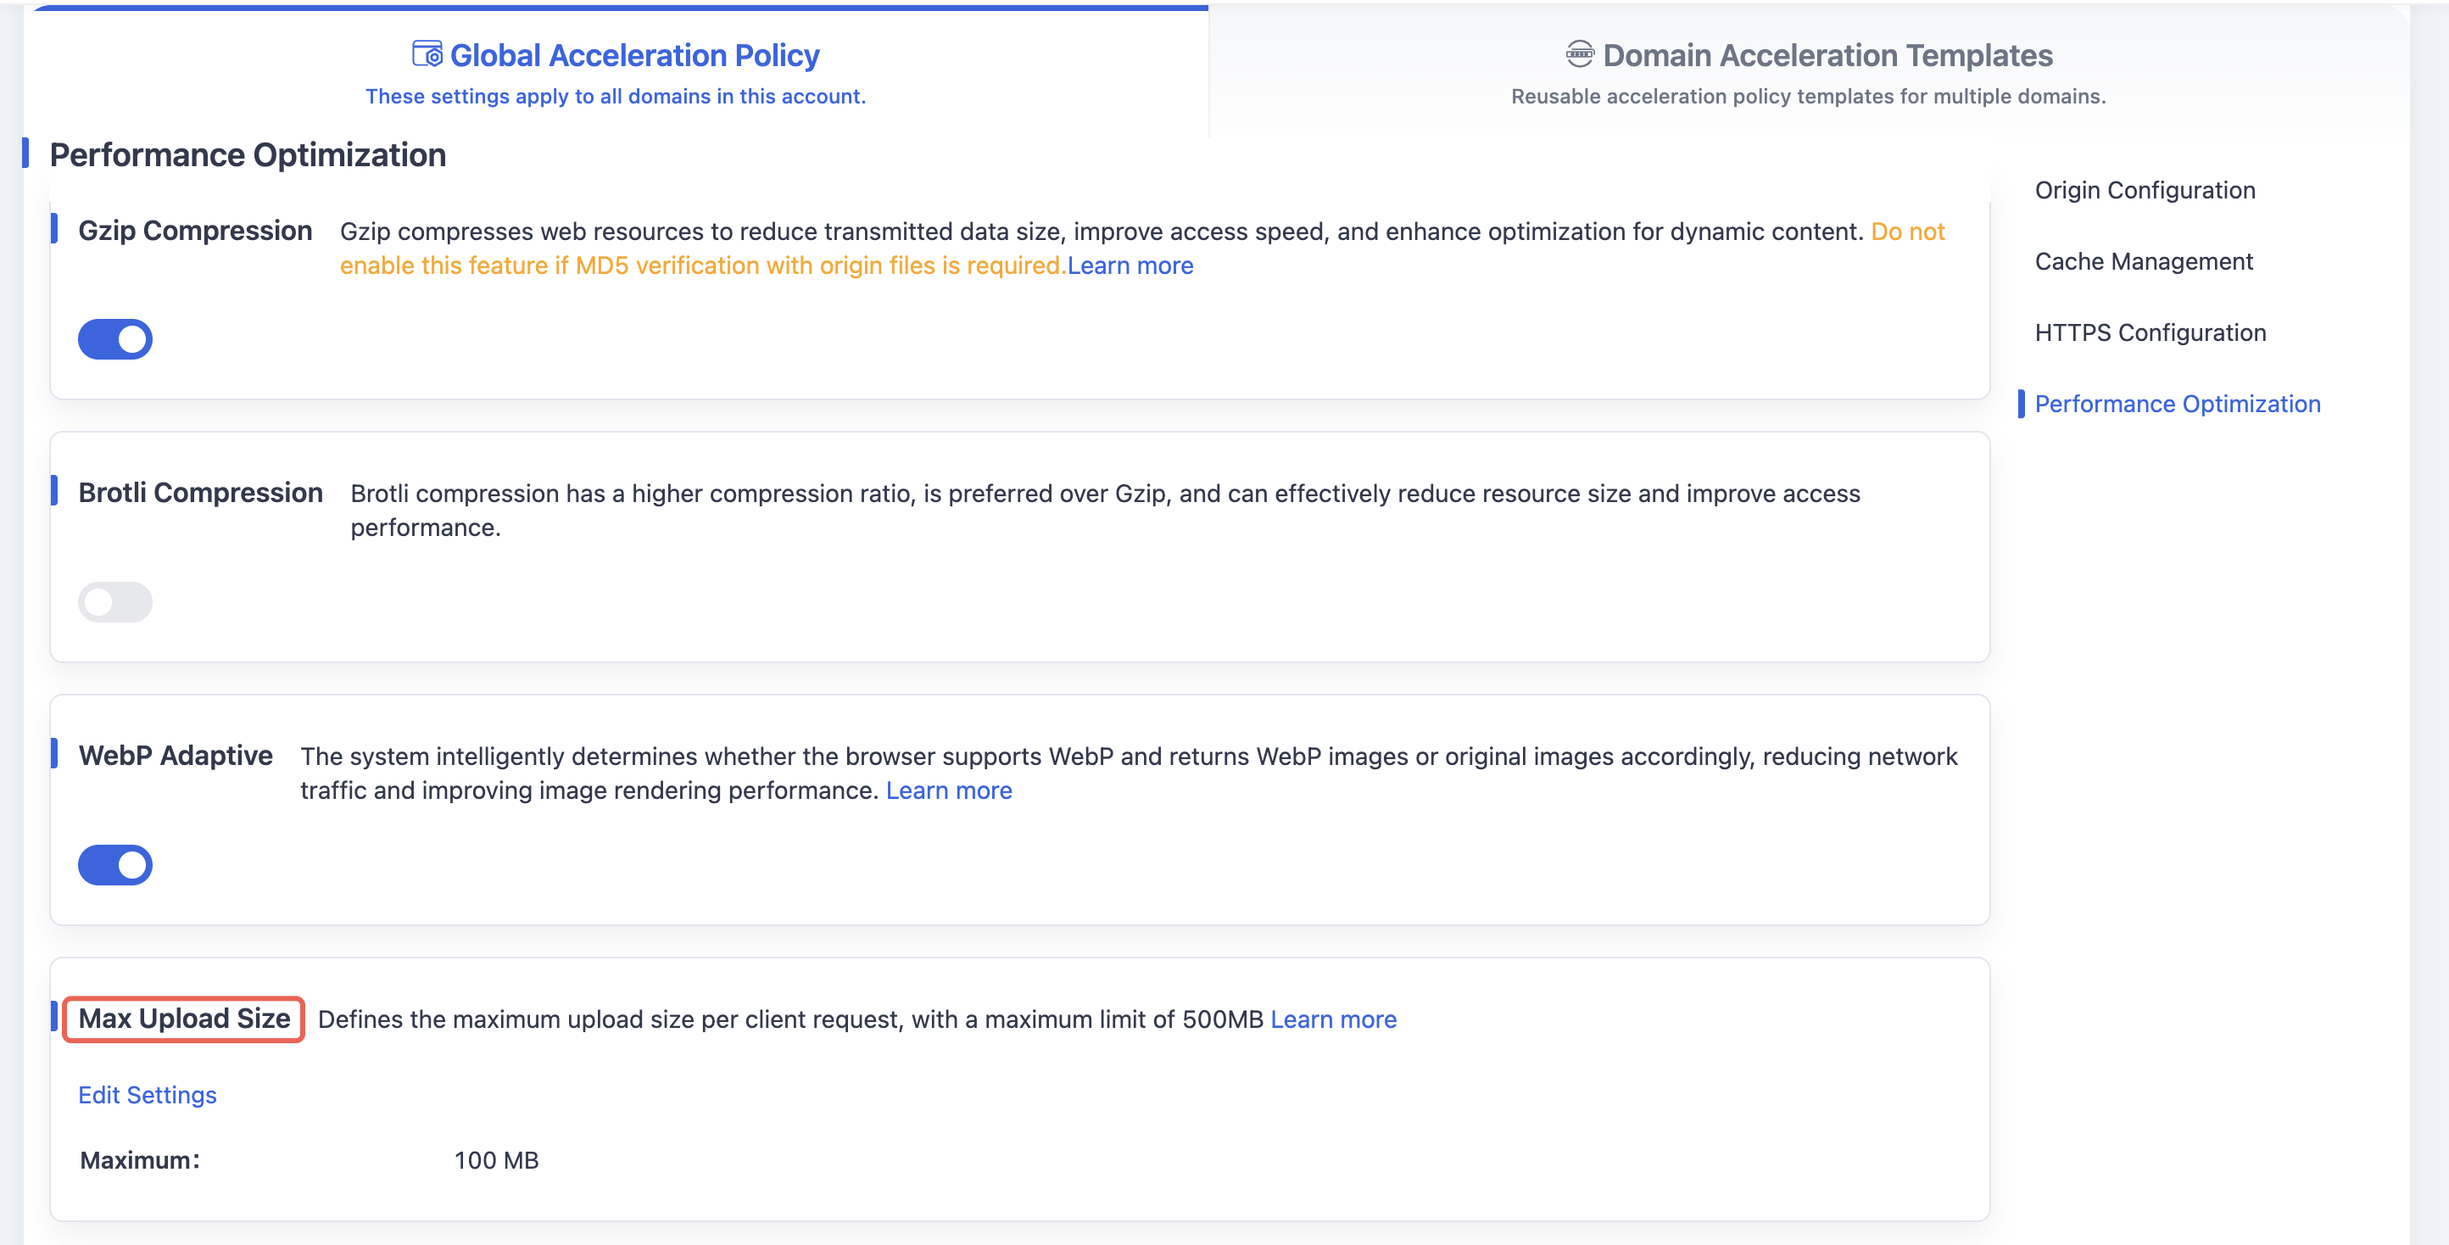The height and width of the screenshot is (1245, 2449).
Task: Jump to Cache Management section
Action: 2144,261
